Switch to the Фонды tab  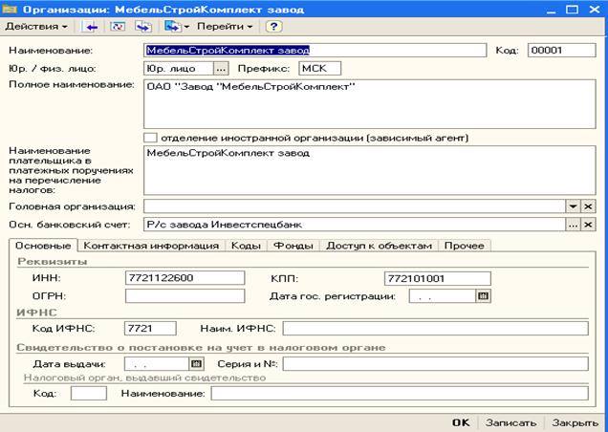293,246
